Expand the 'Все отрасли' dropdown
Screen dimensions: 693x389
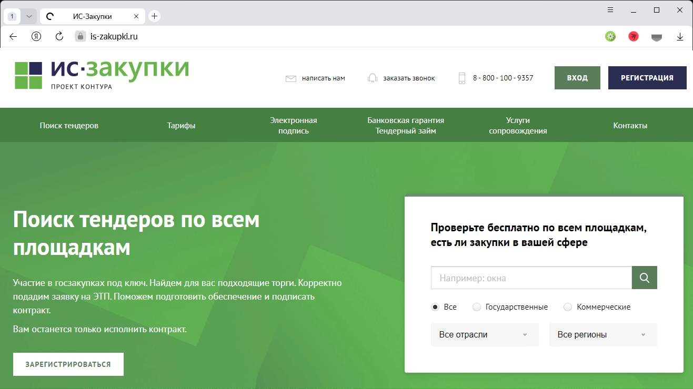tap(485, 335)
